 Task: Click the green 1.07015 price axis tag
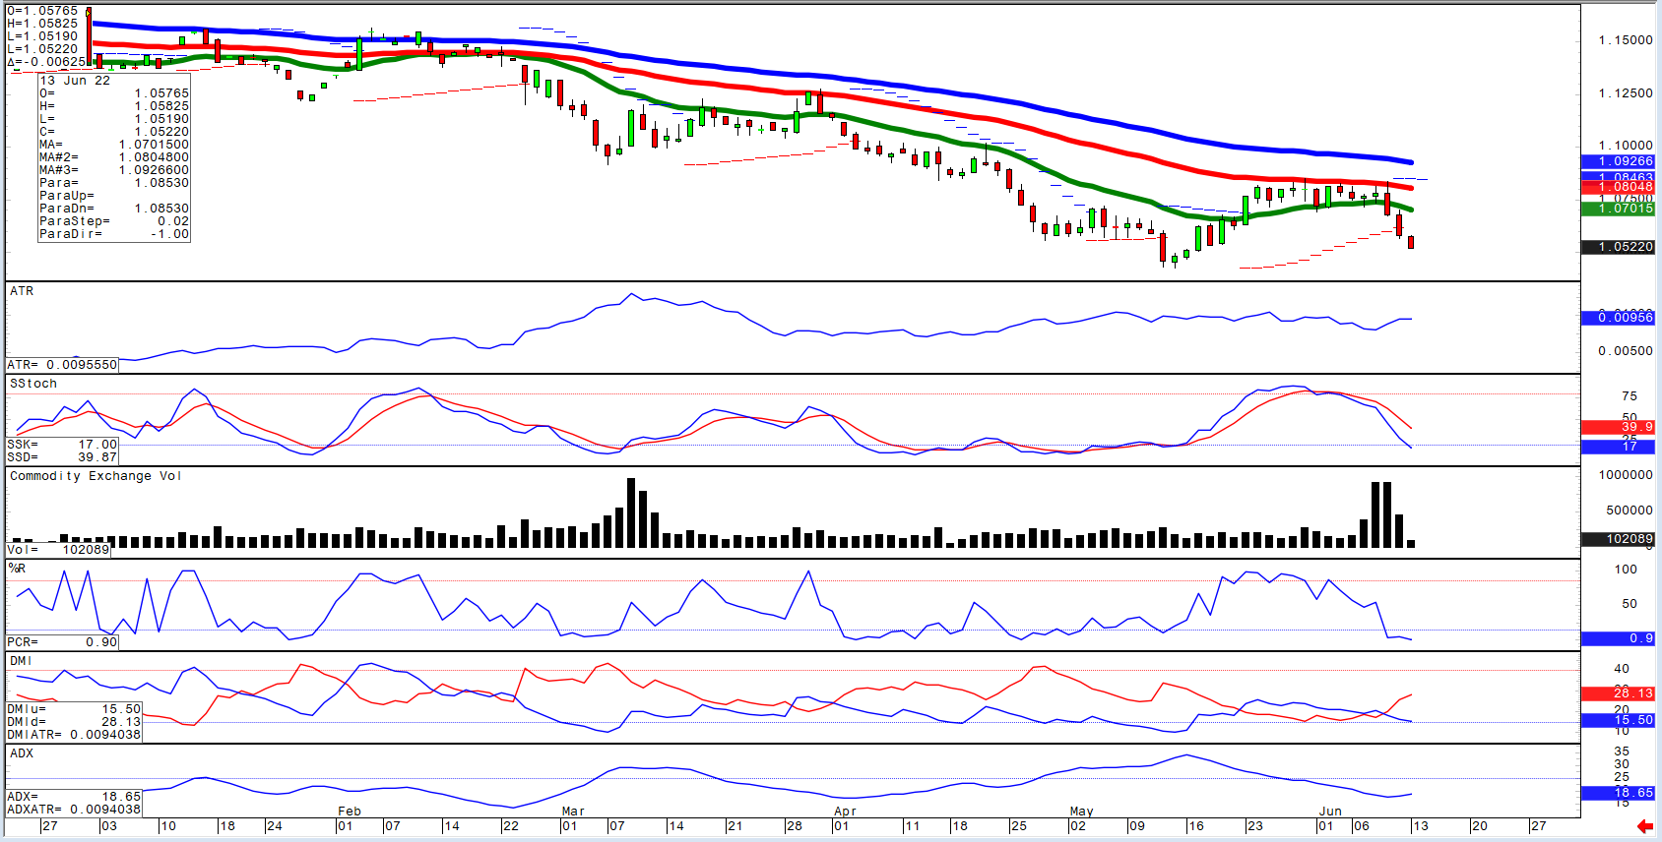pyautogui.click(x=1618, y=209)
